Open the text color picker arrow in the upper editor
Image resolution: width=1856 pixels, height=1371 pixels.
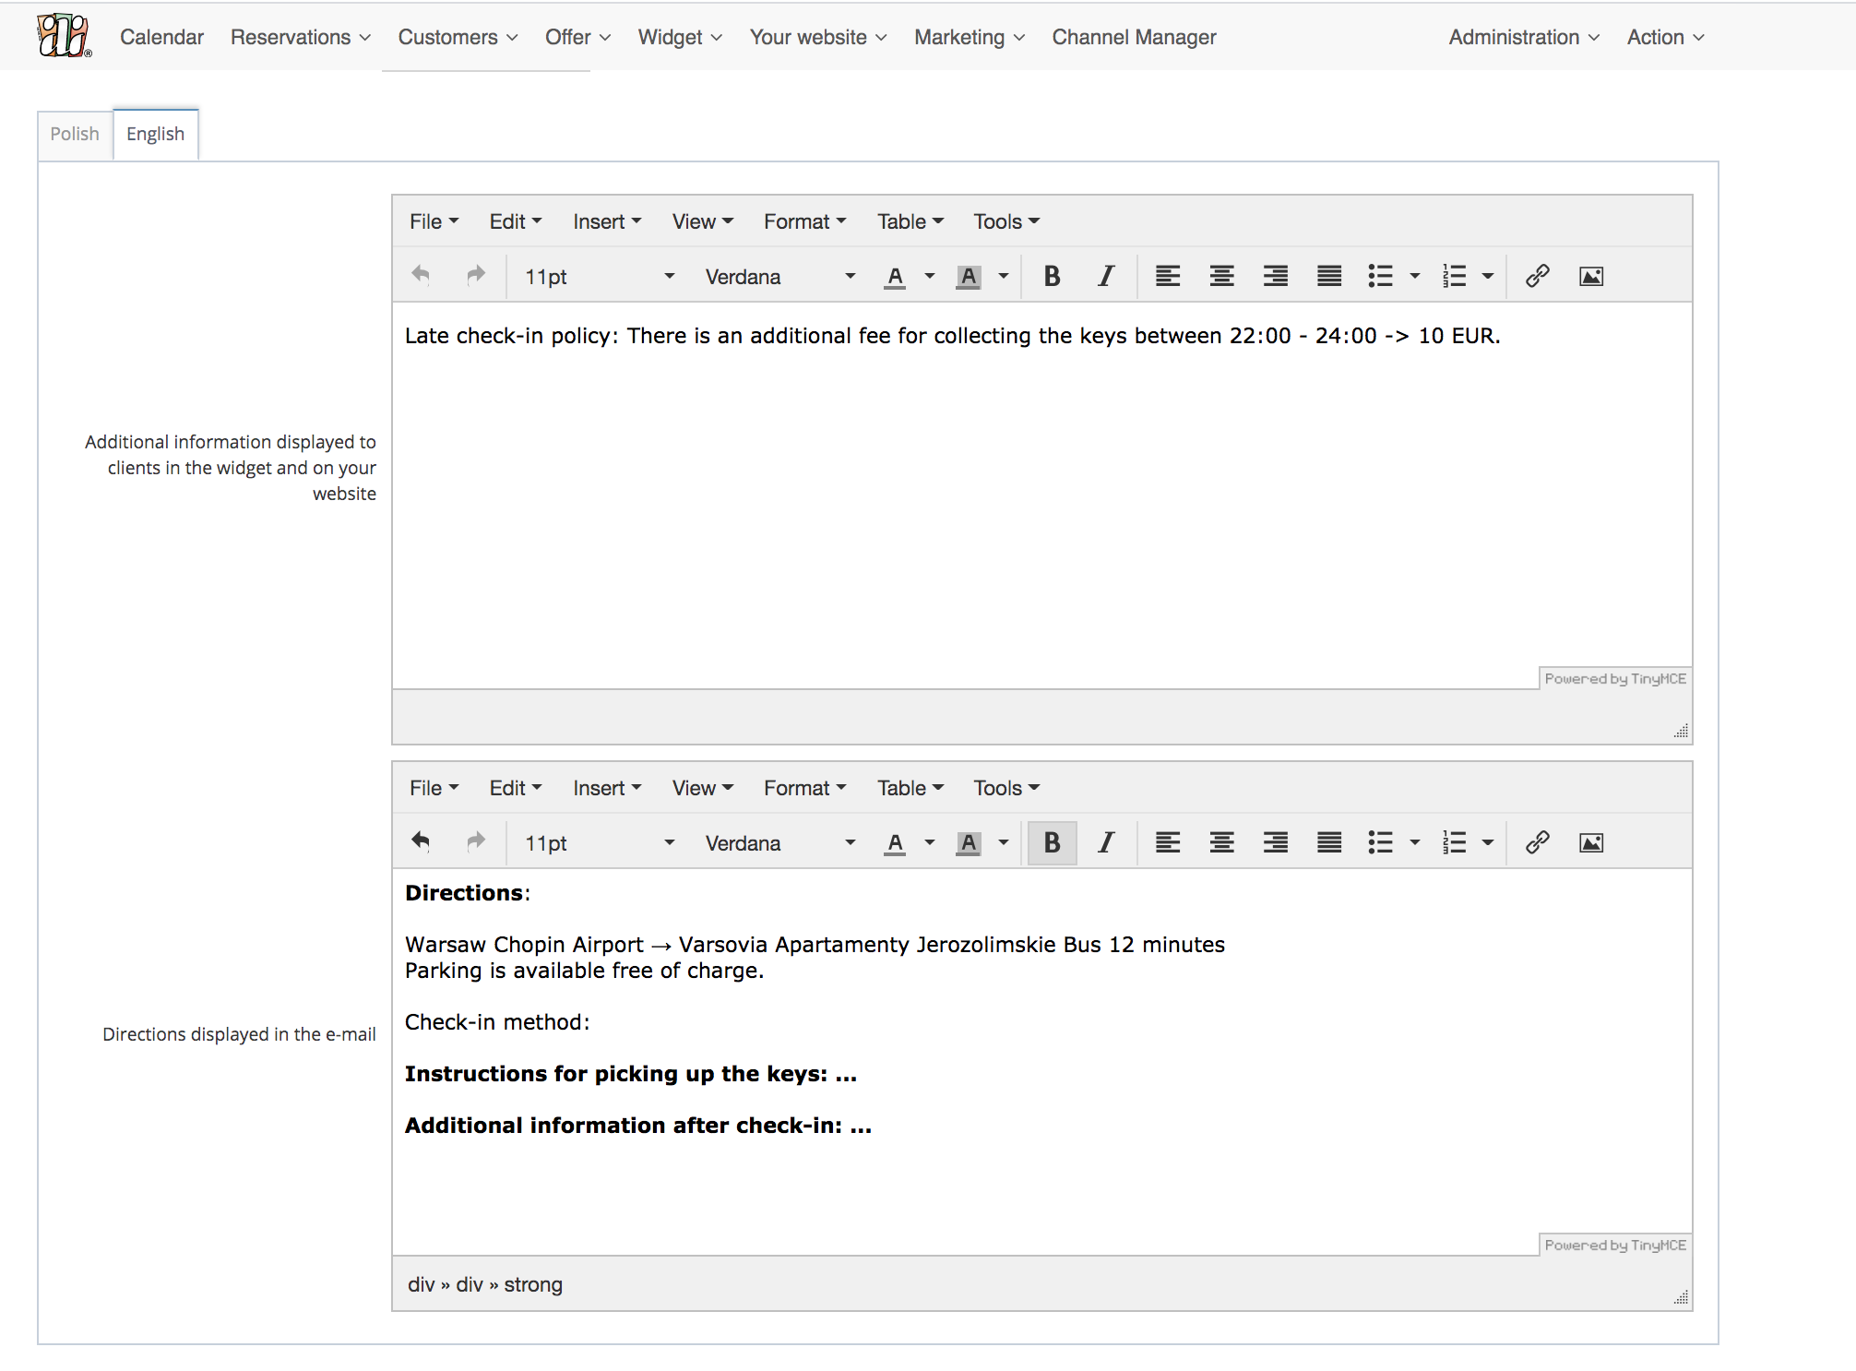click(x=930, y=276)
